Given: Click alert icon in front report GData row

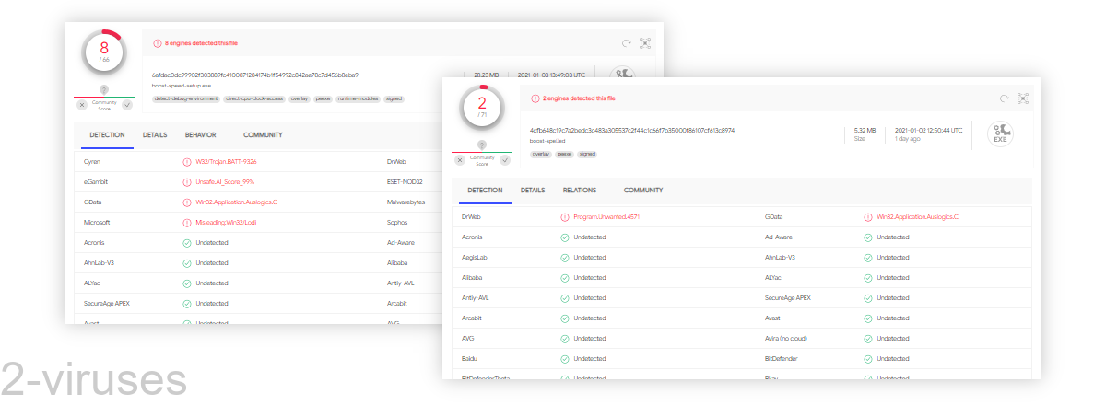Looking at the screenshot, I should click(x=868, y=216).
